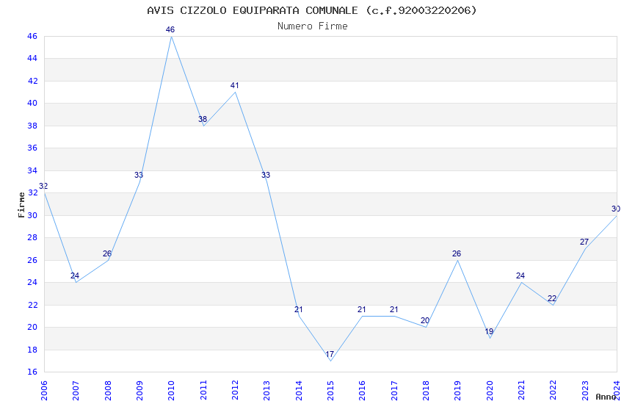Image resolution: width=624 pixels, height=404 pixels.
Task: Click y-axis tick label 24
Action: coord(32,282)
